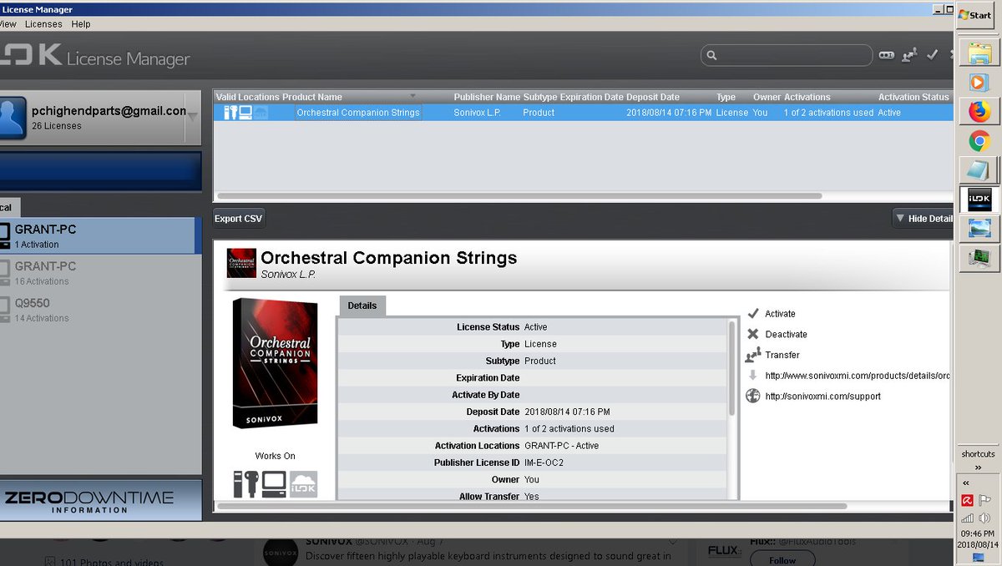
Task: Sort by Expiration Date column header
Action: (591, 97)
